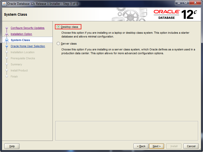The width and height of the screenshot is (203, 152).
Task: Cancel the Oracle installation
Action: click(x=191, y=146)
